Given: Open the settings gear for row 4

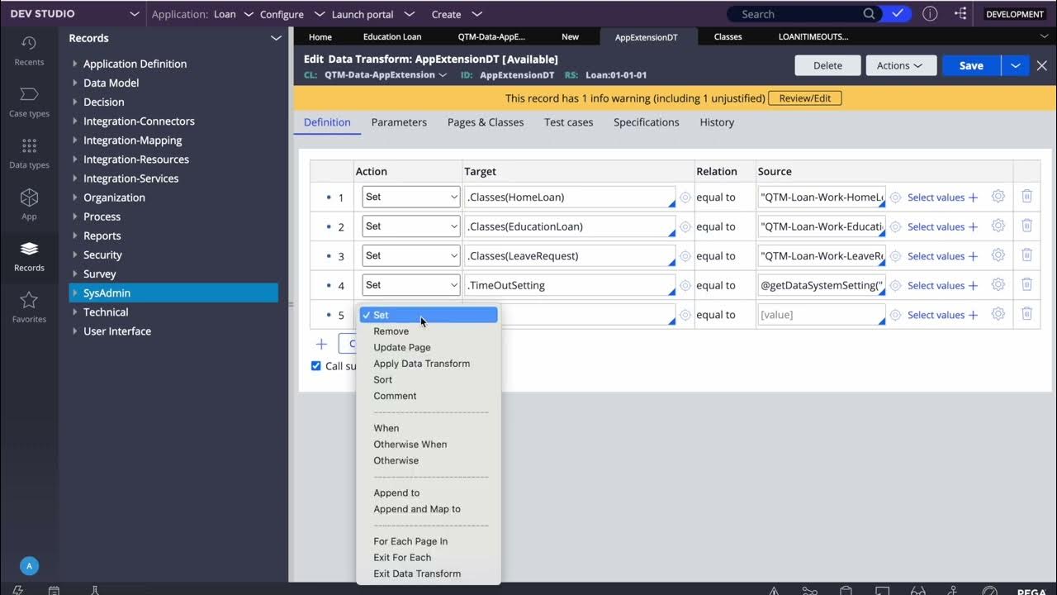Looking at the screenshot, I should pyautogui.click(x=998, y=284).
